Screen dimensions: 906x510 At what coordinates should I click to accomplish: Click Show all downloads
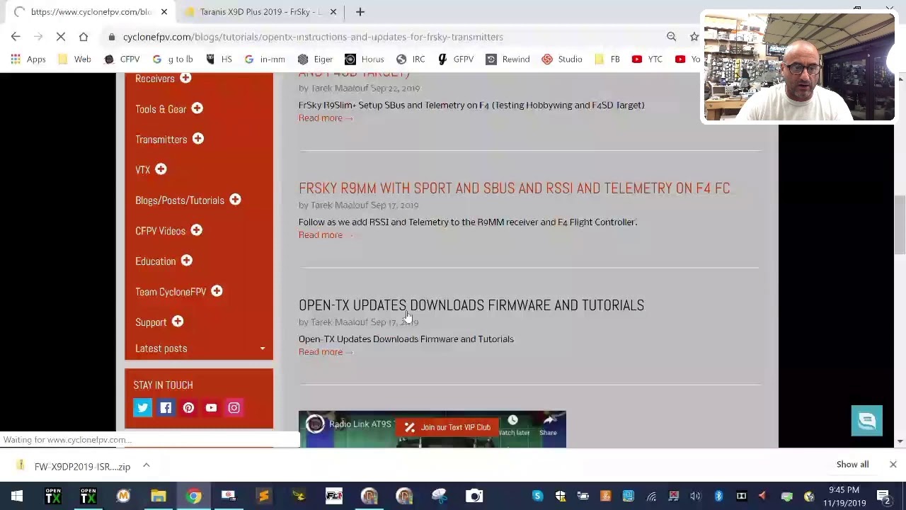pos(852,465)
